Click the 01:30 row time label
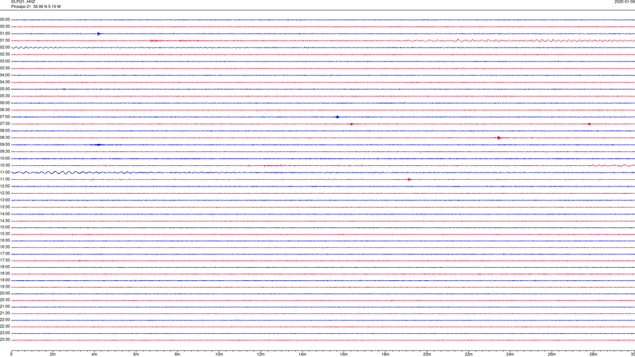This screenshot has height=357, width=635. point(5,40)
